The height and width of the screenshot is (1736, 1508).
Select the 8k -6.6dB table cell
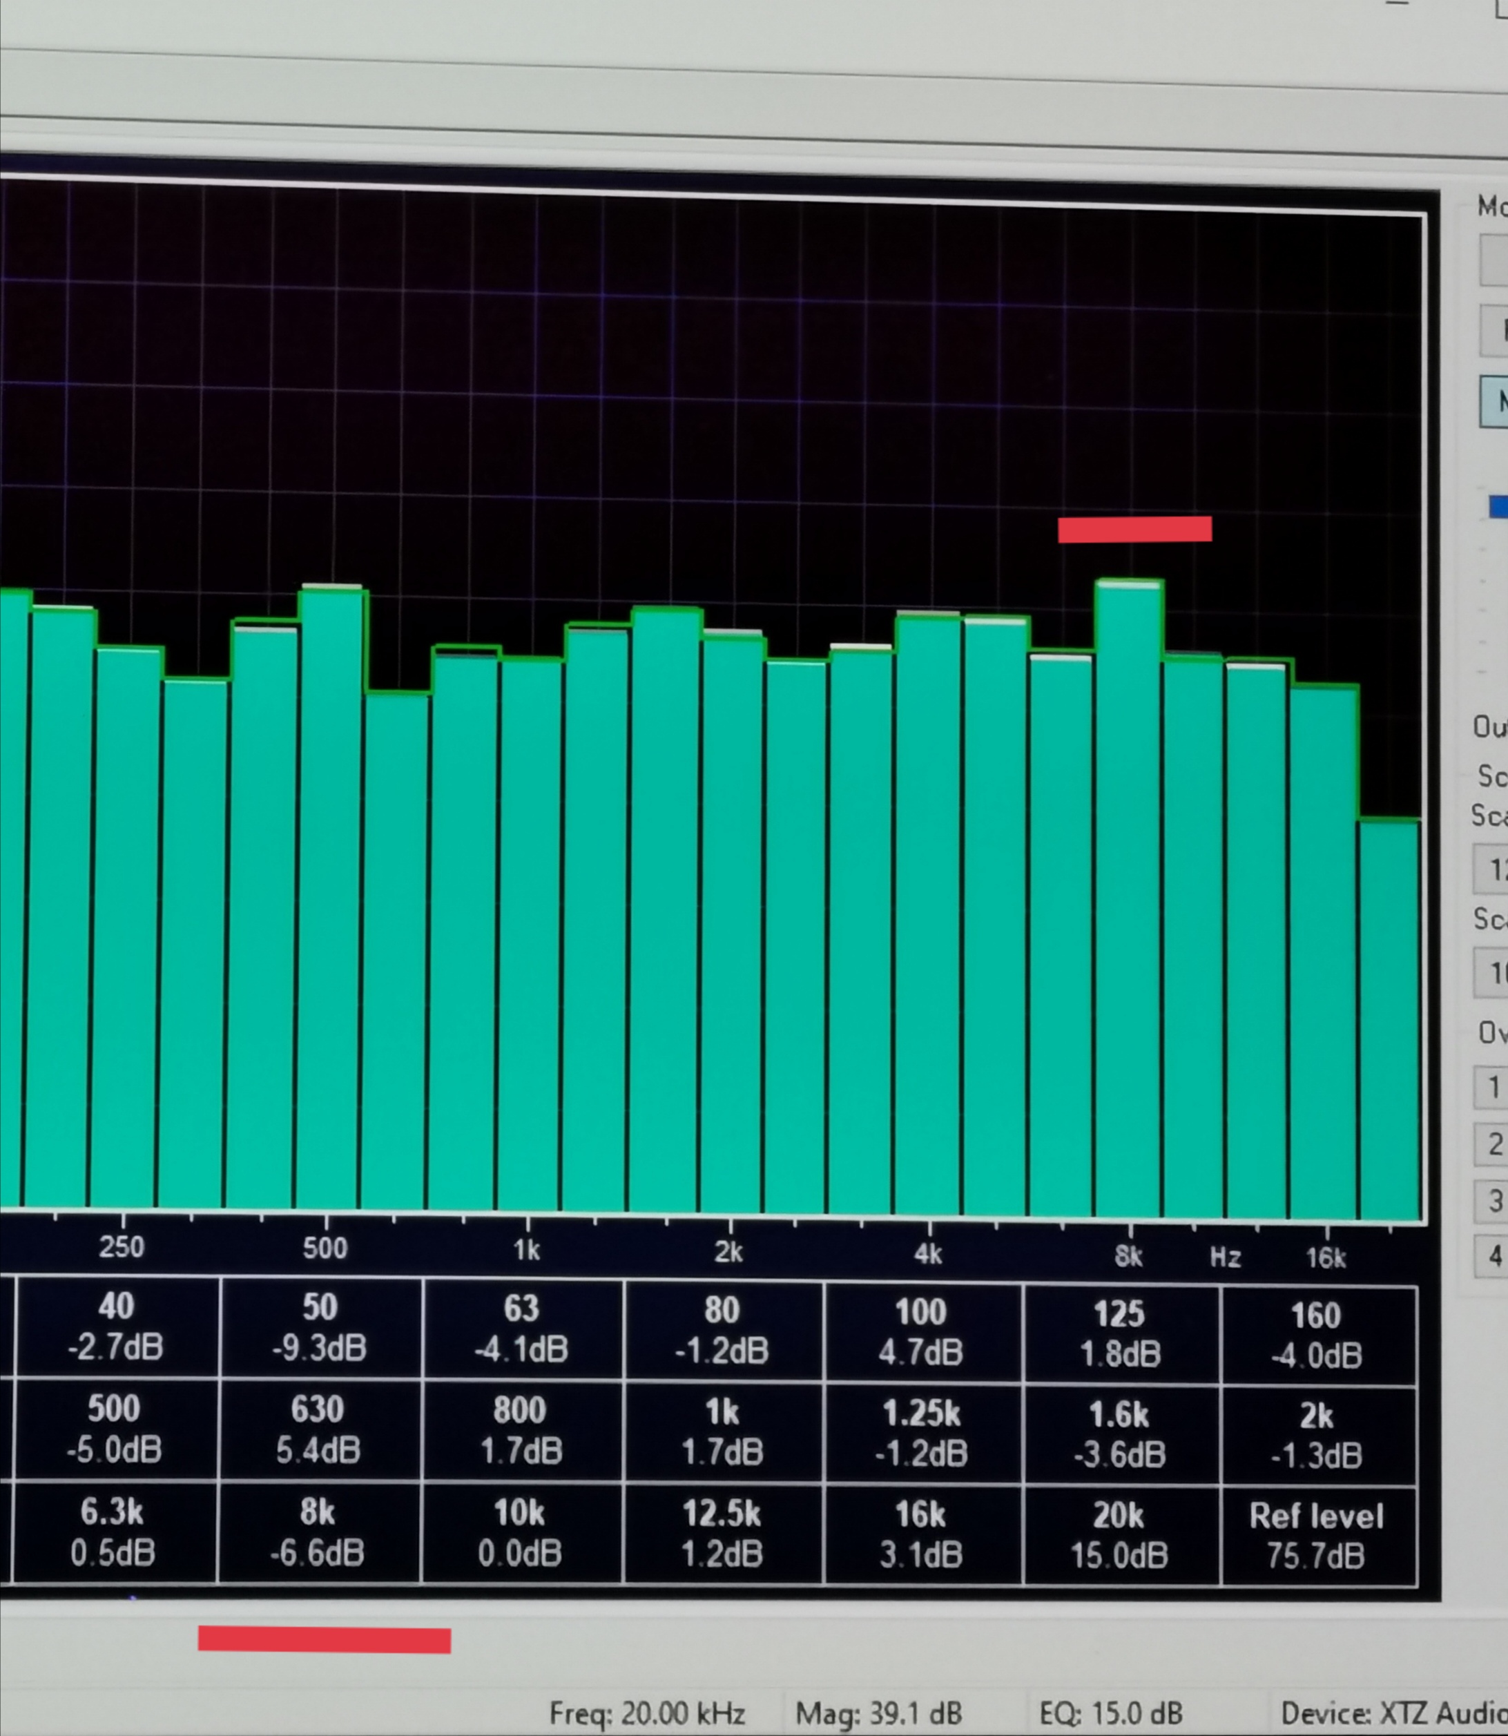pyautogui.click(x=317, y=1533)
